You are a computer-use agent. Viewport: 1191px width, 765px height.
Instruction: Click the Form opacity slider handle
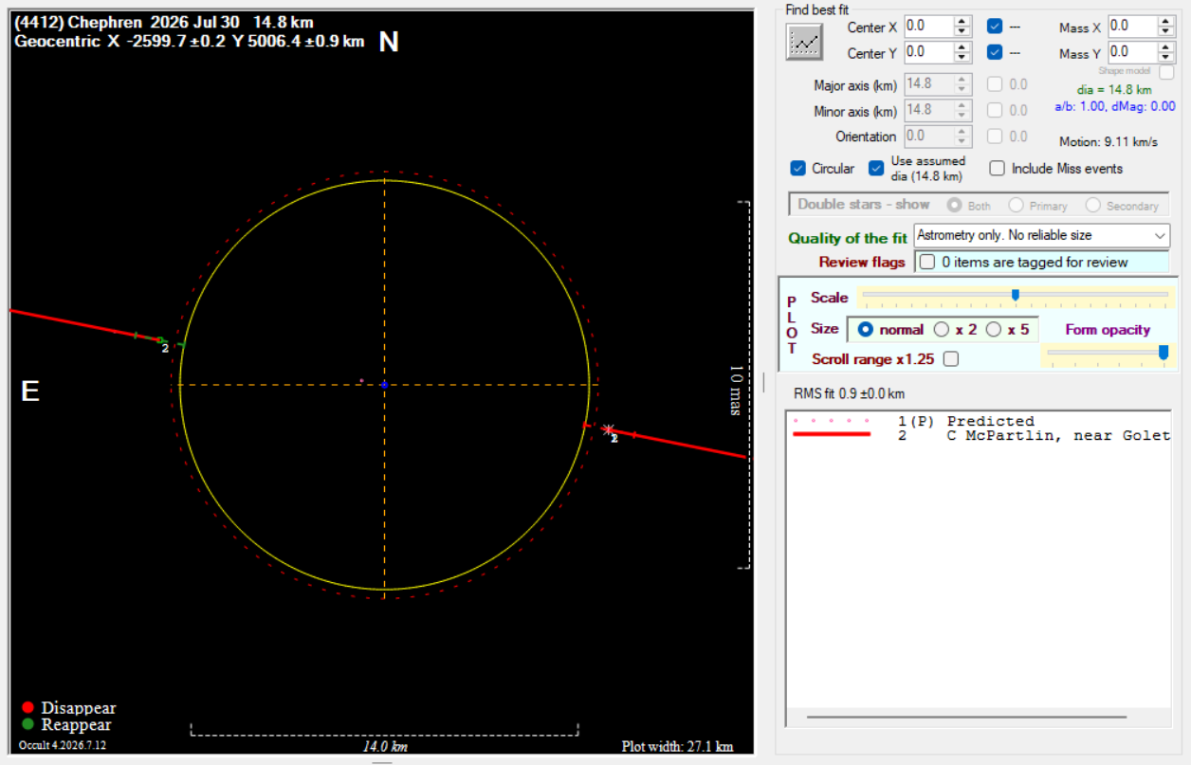(1164, 353)
